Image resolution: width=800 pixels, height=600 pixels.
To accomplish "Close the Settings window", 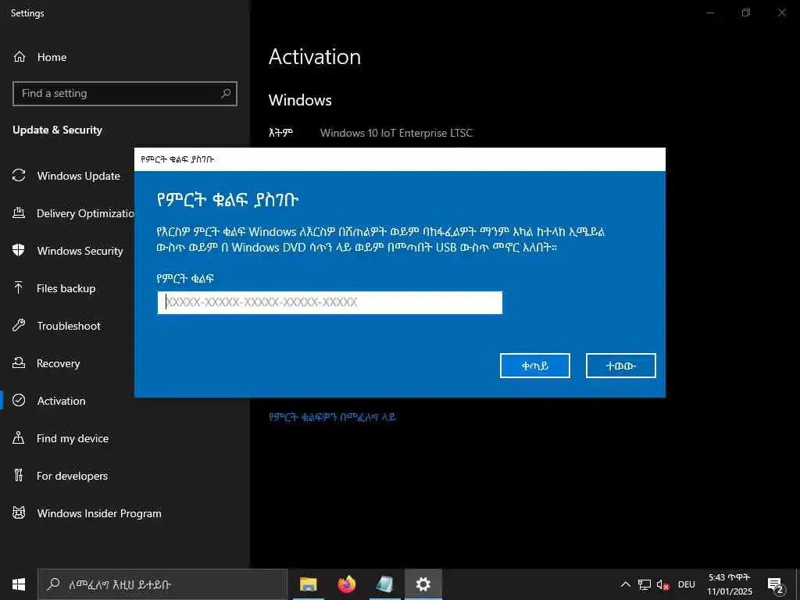I will pyautogui.click(x=781, y=12).
